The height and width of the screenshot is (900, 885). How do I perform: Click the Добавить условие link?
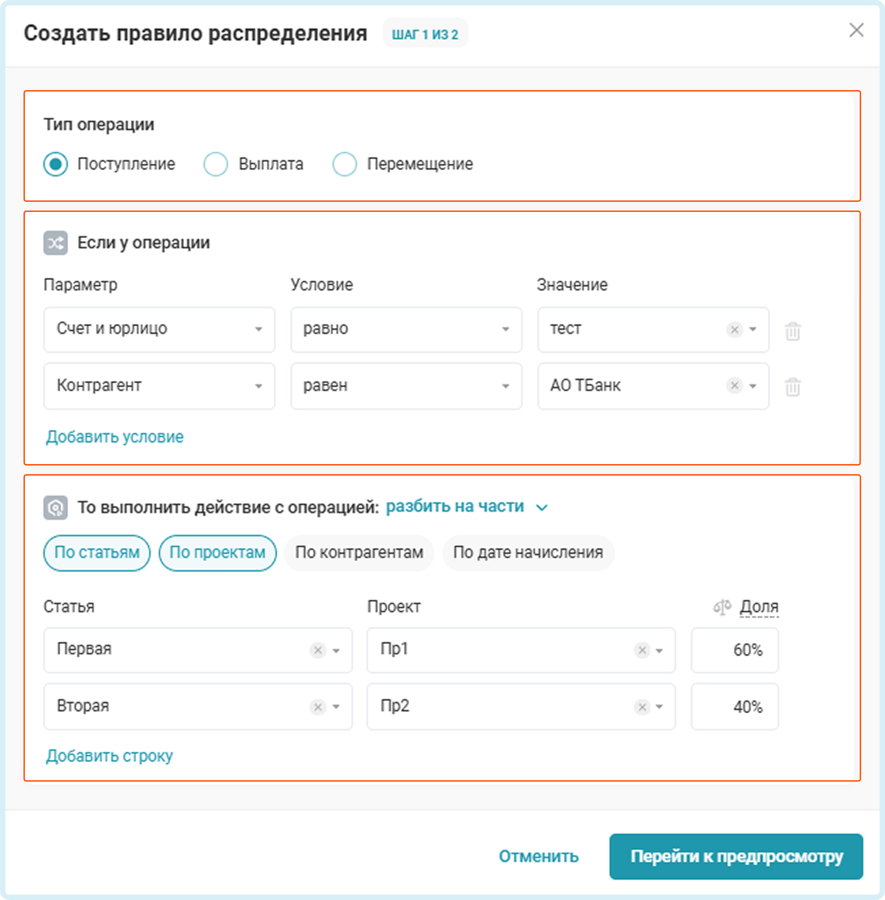tap(115, 437)
